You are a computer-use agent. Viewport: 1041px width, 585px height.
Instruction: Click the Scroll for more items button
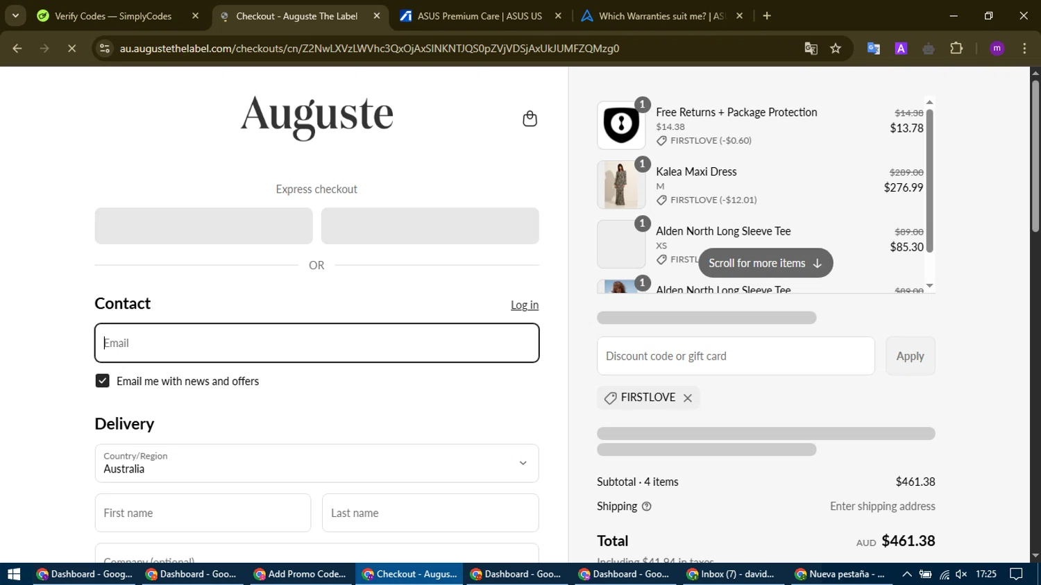coord(765,263)
